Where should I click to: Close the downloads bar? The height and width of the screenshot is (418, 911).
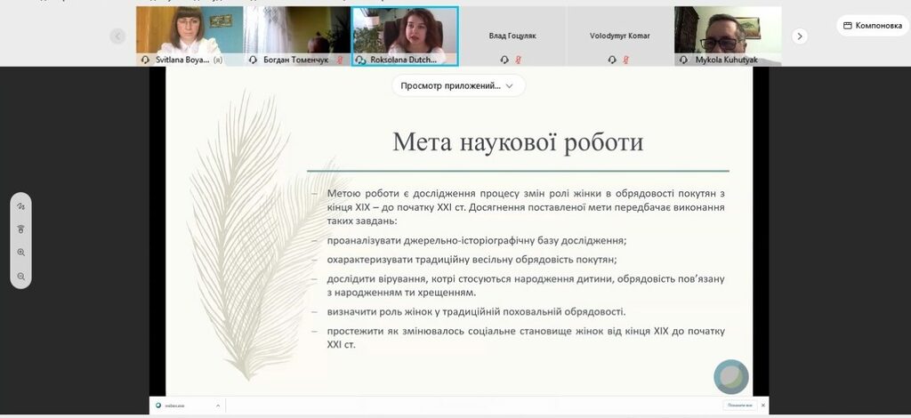click(x=762, y=406)
